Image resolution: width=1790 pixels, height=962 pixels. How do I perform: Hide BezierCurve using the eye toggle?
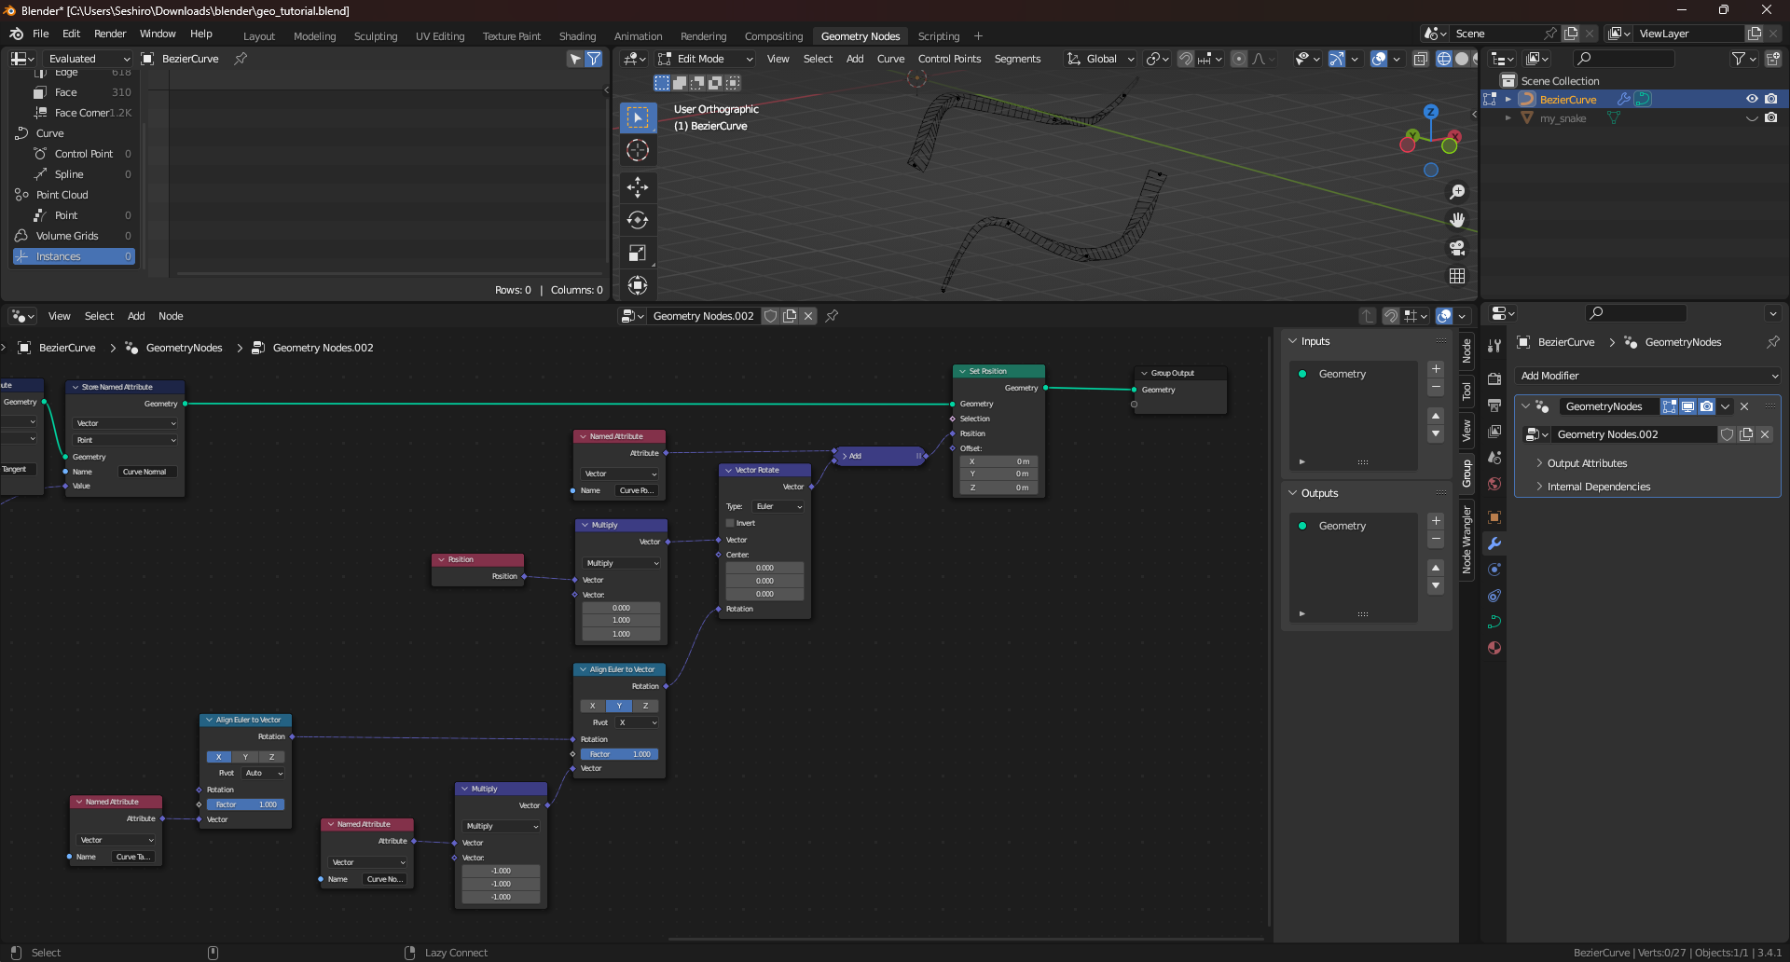[1751, 98]
